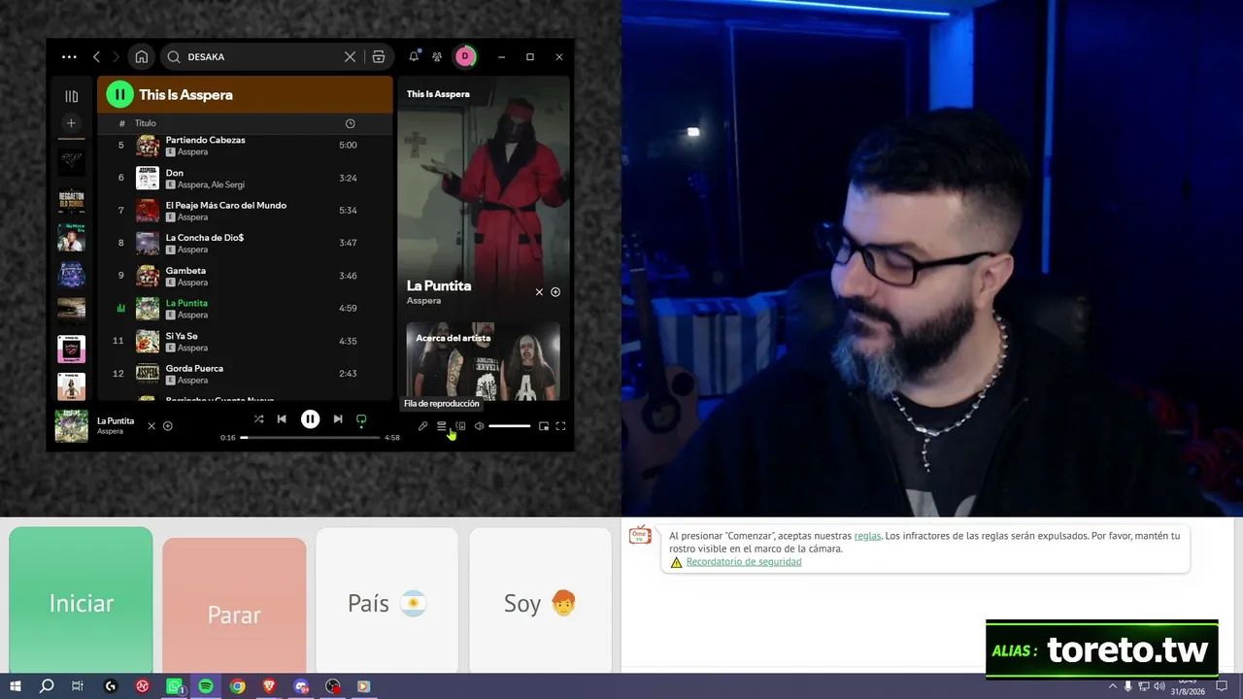Open Discord from the taskbar
The image size is (1243, 699).
pyautogui.click(x=301, y=686)
